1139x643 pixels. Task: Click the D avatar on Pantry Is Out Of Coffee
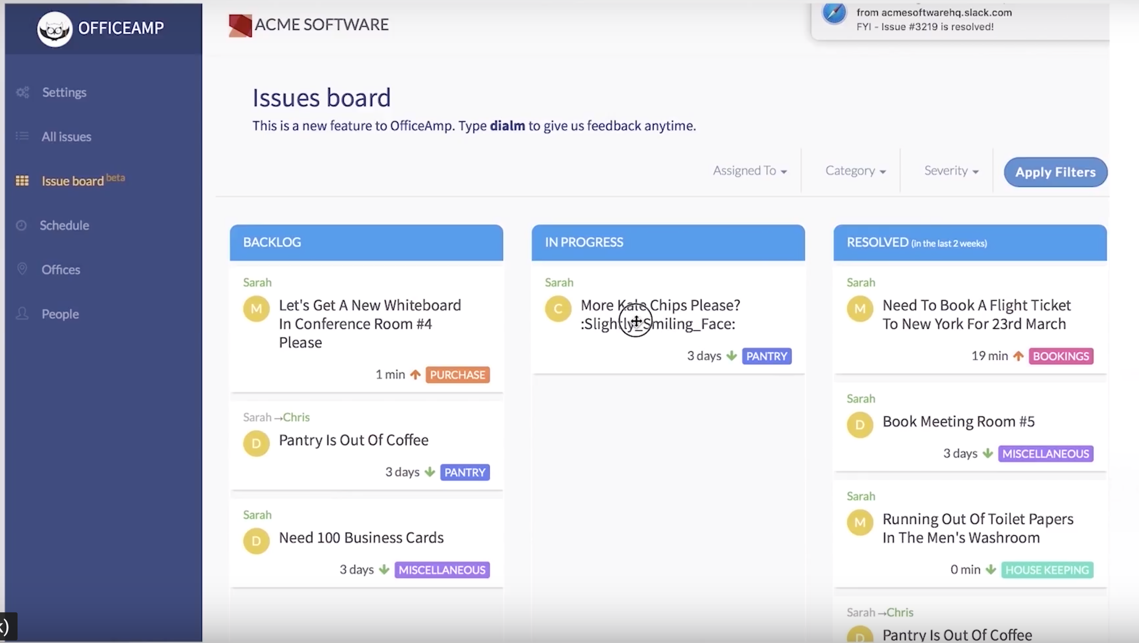256,443
